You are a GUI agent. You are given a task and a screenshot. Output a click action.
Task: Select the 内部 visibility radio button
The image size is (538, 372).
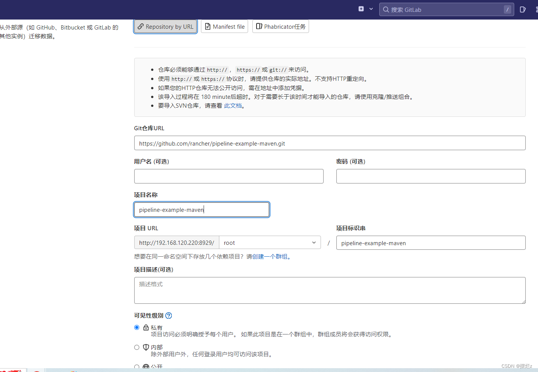tap(137, 347)
